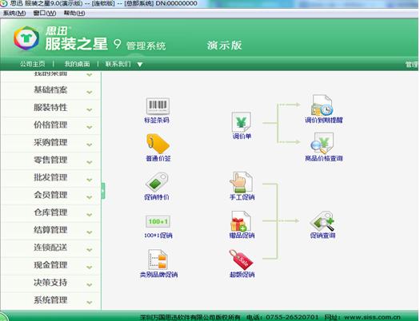The height and width of the screenshot is (321, 420).
Task: Expand the 现金管理 sidebar section
Action: (x=50, y=265)
